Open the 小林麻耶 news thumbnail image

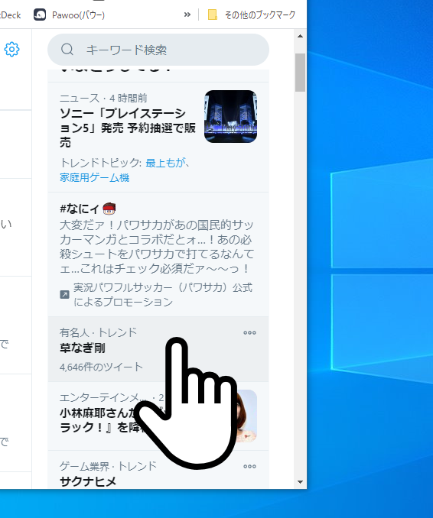pos(247,416)
